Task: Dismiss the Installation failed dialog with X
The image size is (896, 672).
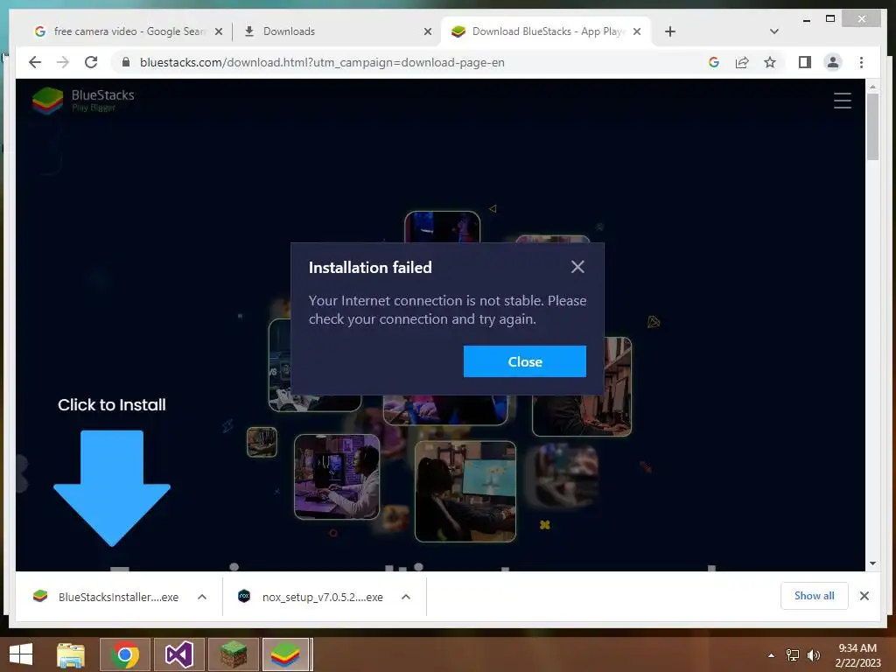Action: point(577,267)
